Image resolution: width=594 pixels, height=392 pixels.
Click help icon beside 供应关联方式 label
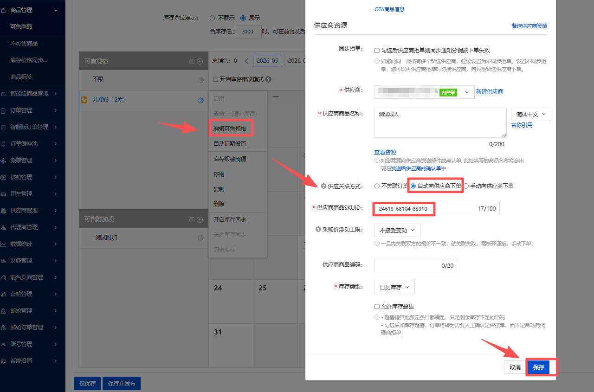(x=323, y=186)
